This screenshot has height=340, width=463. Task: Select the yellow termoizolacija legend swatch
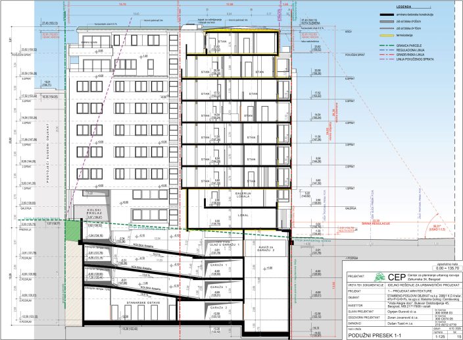388,34
